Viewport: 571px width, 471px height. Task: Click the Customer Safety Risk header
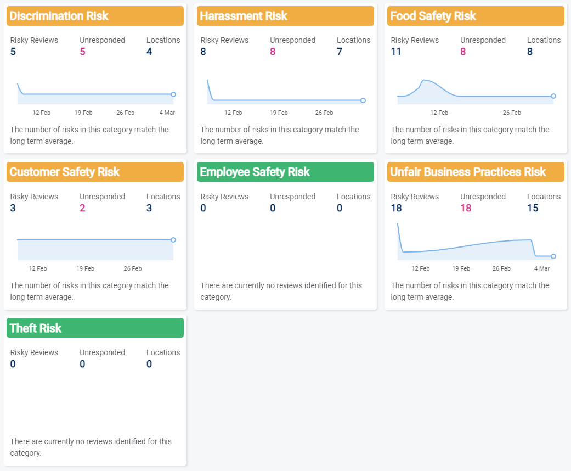[x=95, y=172]
